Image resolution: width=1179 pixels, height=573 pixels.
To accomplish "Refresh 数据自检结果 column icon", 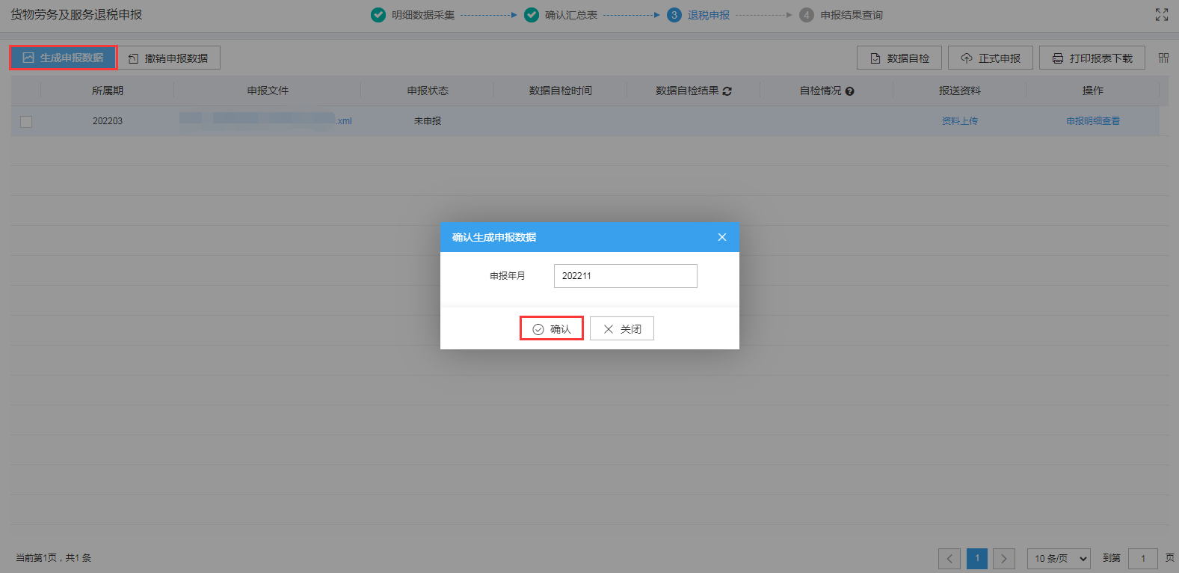I will (x=727, y=91).
